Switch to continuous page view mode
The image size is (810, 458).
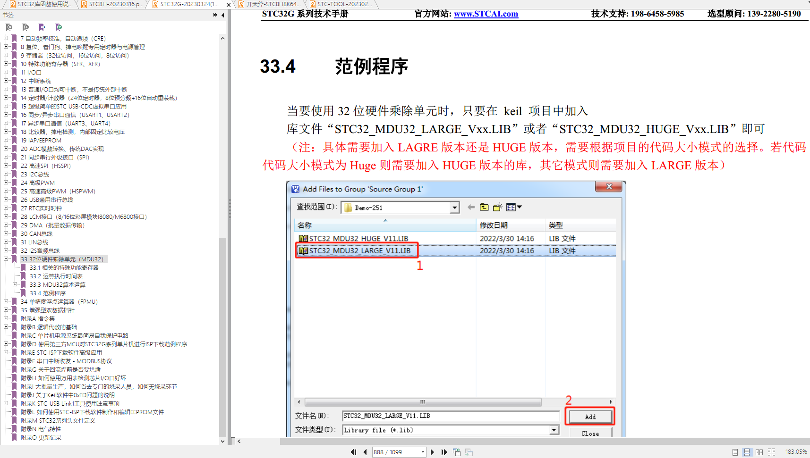click(747, 452)
